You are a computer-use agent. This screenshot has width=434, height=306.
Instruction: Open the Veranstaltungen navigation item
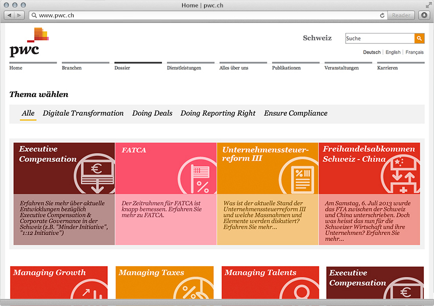[342, 68]
